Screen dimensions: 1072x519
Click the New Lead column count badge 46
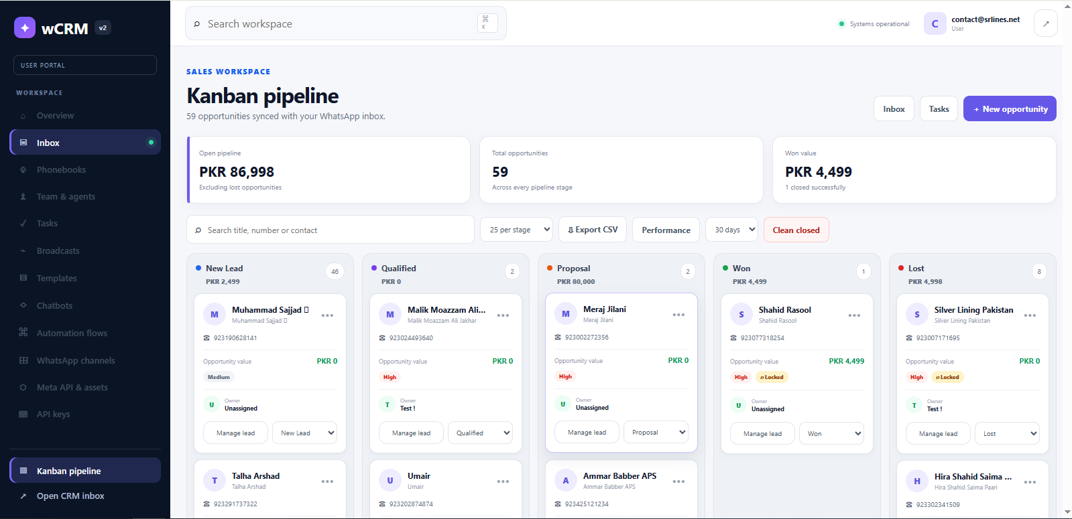[335, 271]
